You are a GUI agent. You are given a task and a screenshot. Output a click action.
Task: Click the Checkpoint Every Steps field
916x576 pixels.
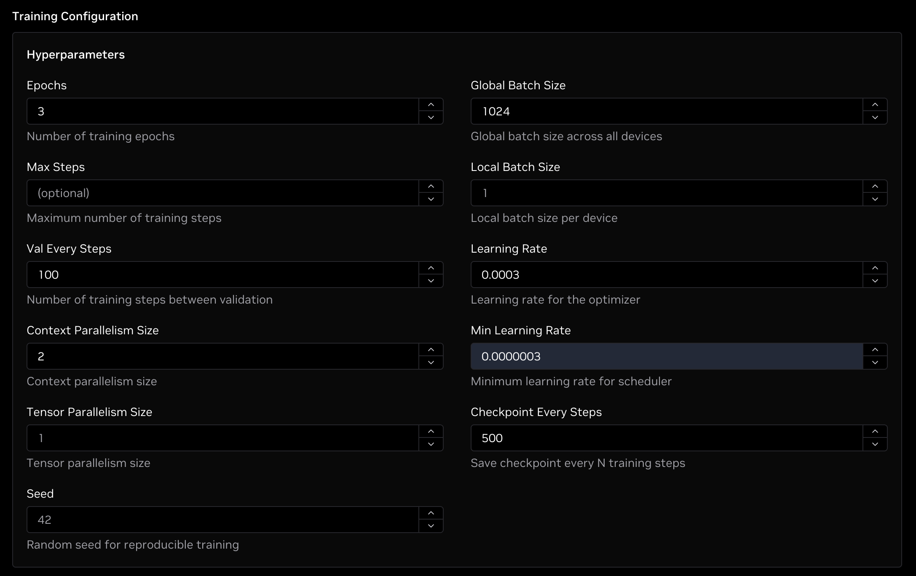click(x=667, y=438)
